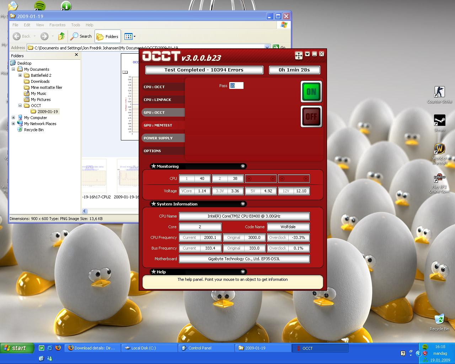
Task: Expand My Network Places tree node
Action: tap(14, 124)
